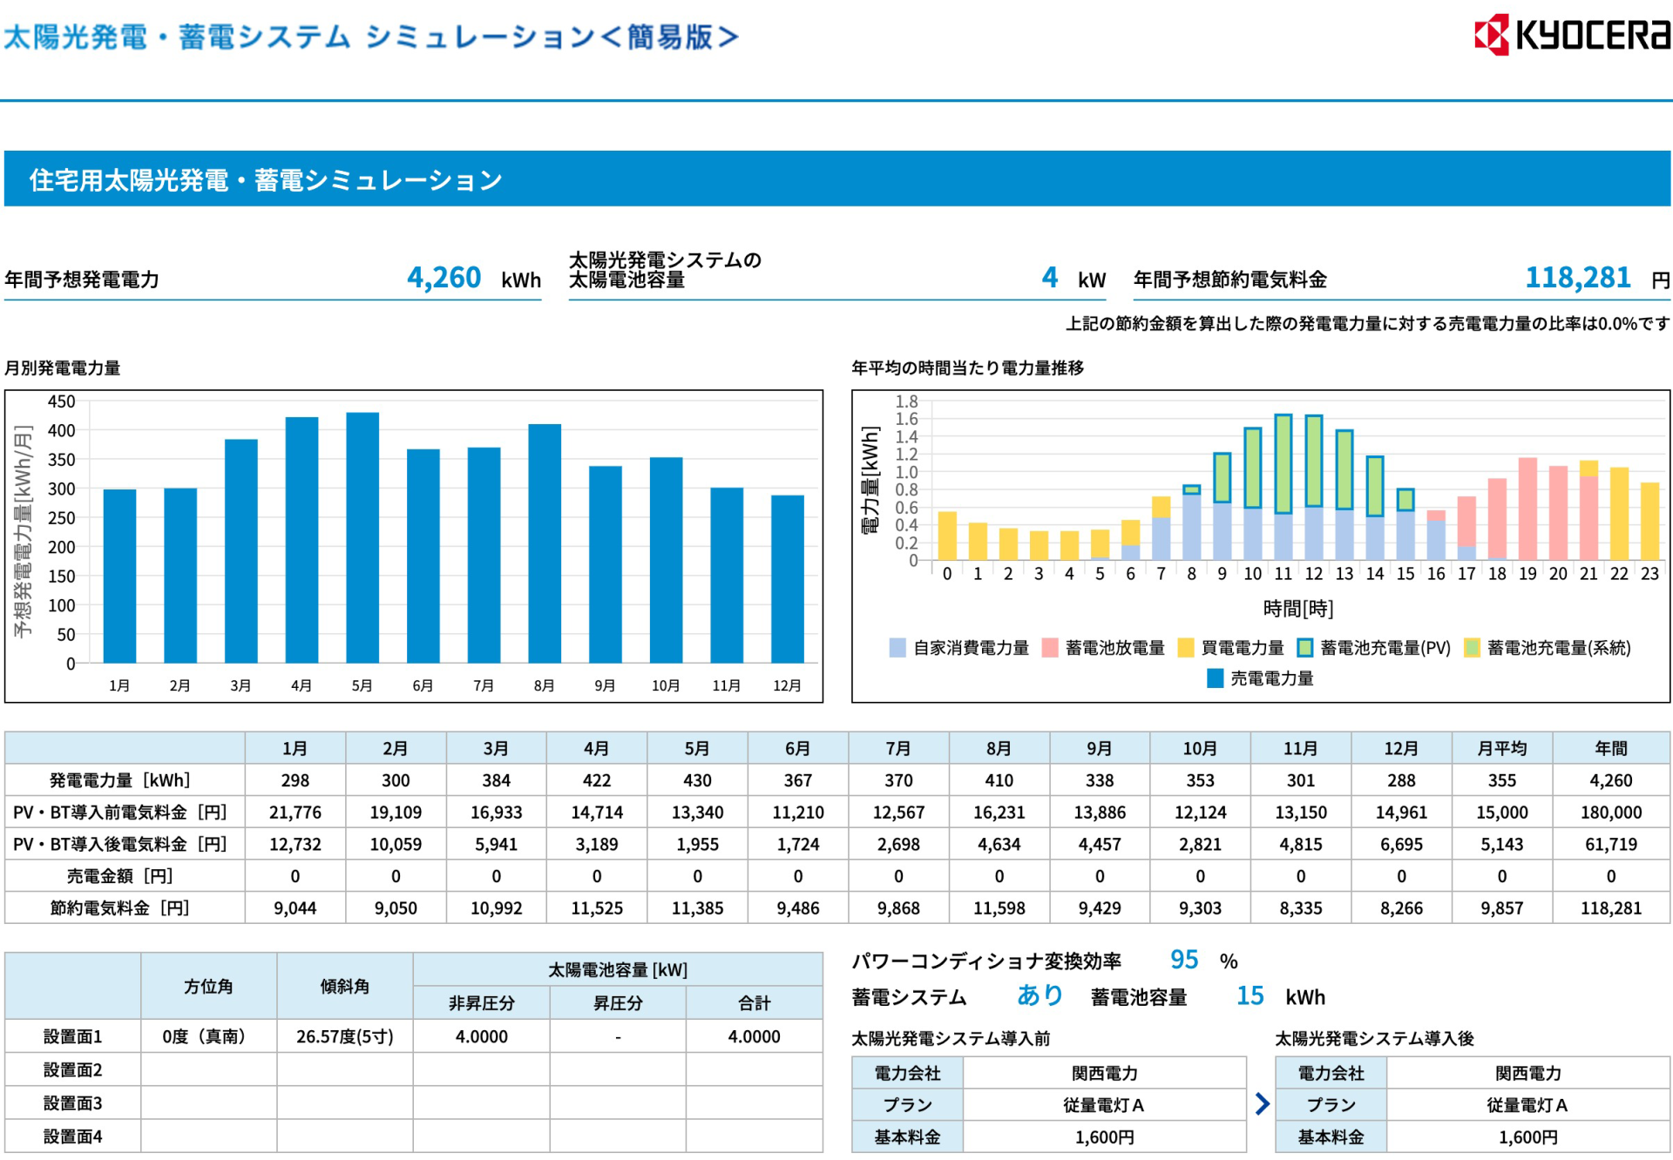Image resolution: width=1673 pixels, height=1160 pixels.
Task: Click the 自家消費電力量 legend swatch
Action: coord(897,647)
